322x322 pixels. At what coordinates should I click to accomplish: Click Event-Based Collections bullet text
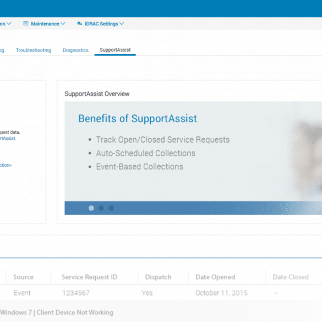[x=139, y=167]
